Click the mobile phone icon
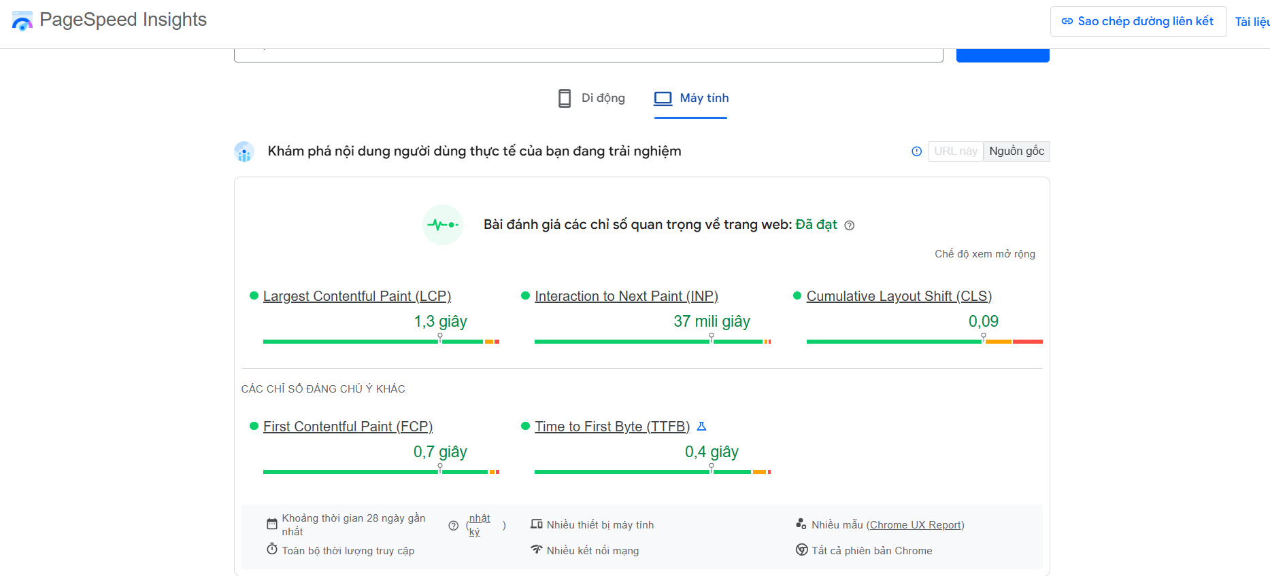This screenshot has height=576, width=1270. (565, 98)
